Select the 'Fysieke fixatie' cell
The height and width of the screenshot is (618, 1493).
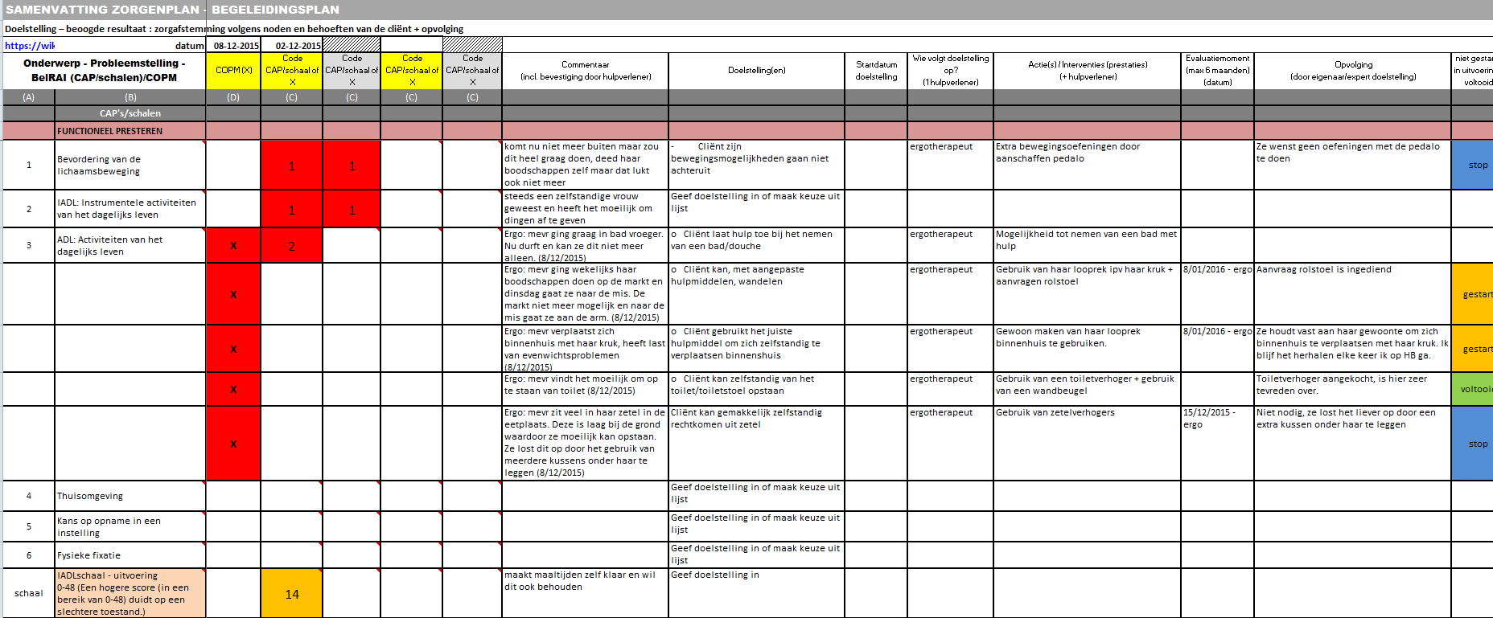(x=130, y=555)
